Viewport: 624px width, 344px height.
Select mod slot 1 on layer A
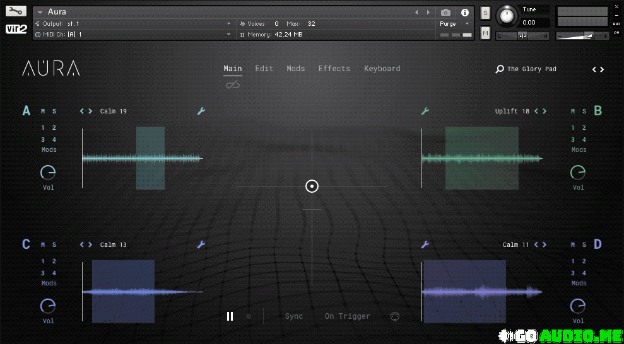coord(43,127)
